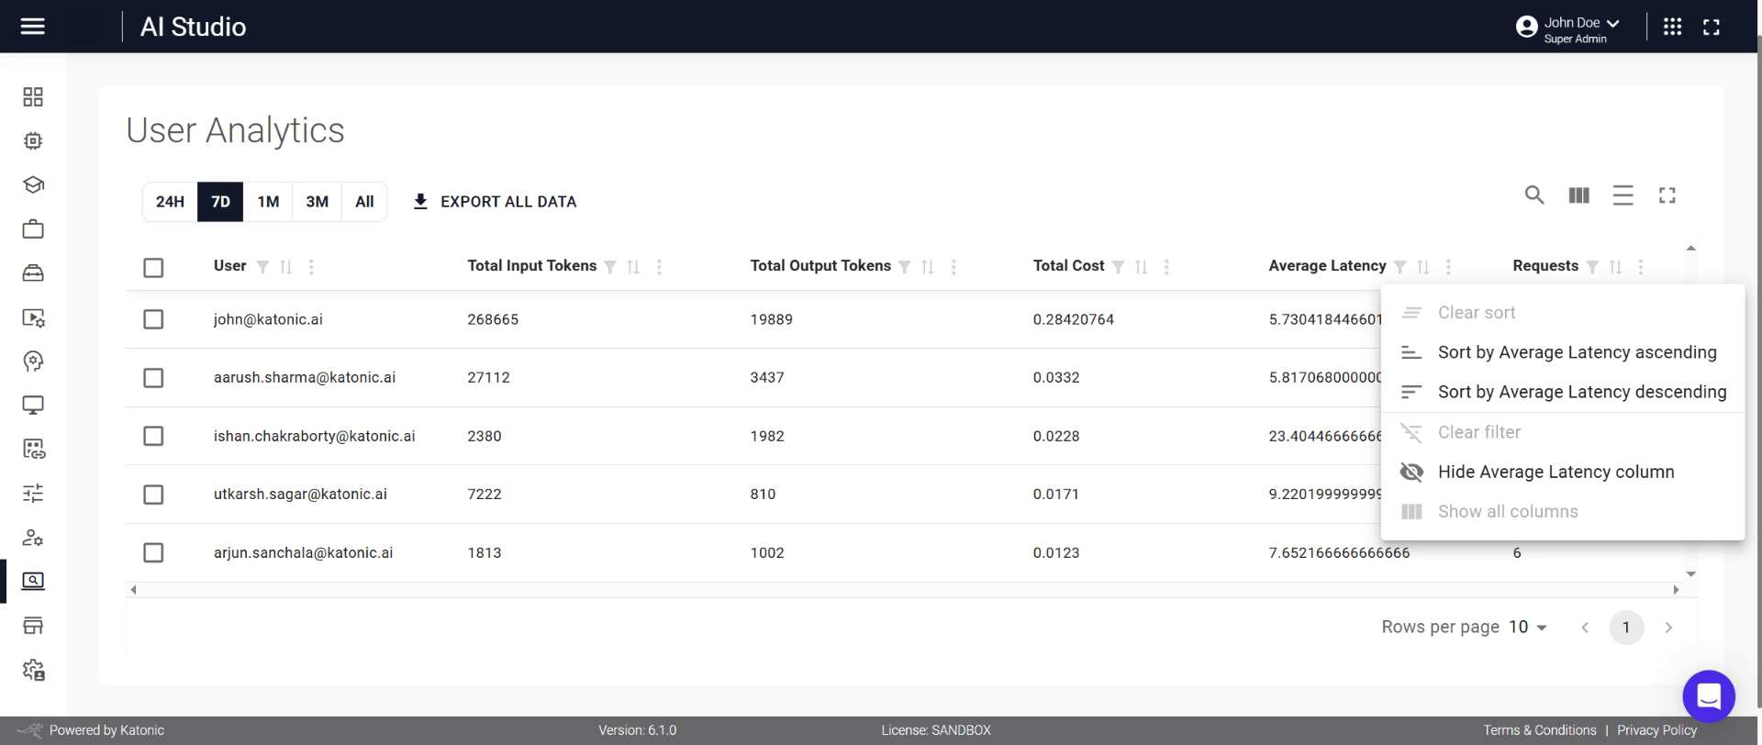Click the horizontal scrollbar right arrow
The height and width of the screenshot is (745, 1762).
click(1676, 590)
